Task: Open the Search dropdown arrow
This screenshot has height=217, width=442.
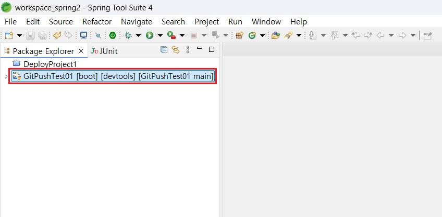Action: [x=299, y=35]
